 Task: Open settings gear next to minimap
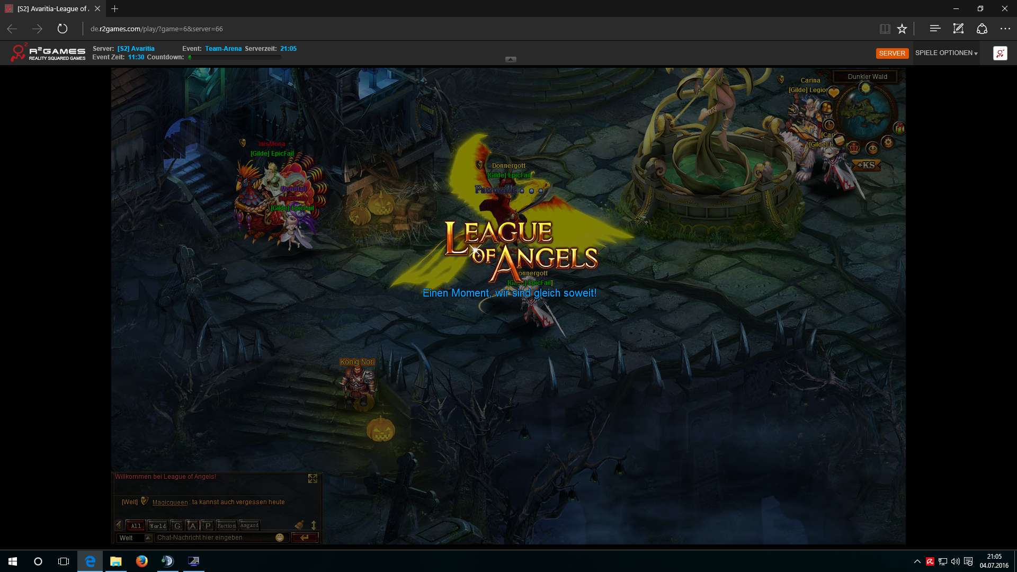coord(888,142)
